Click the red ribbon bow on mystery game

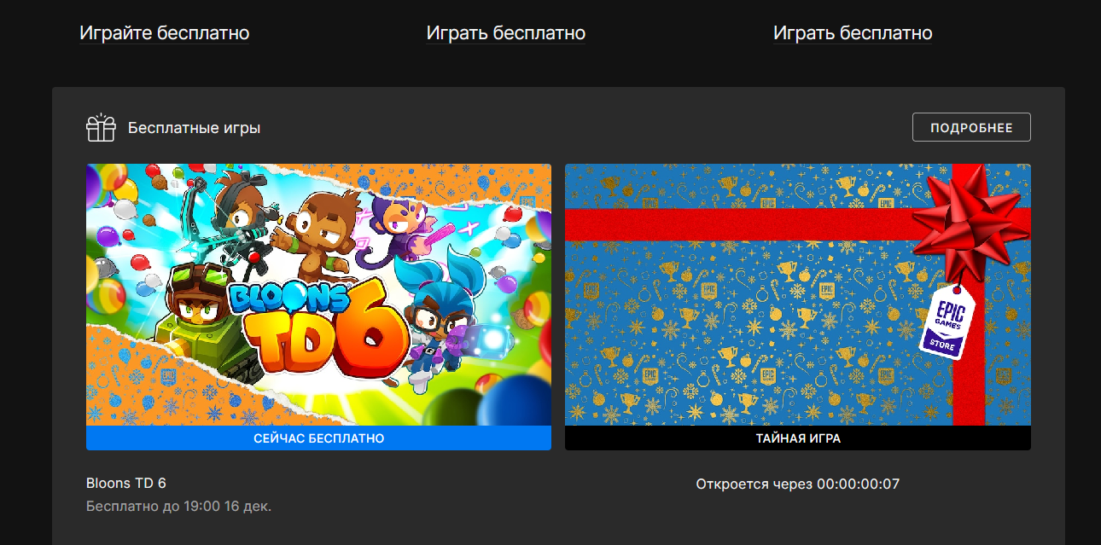coord(965,222)
